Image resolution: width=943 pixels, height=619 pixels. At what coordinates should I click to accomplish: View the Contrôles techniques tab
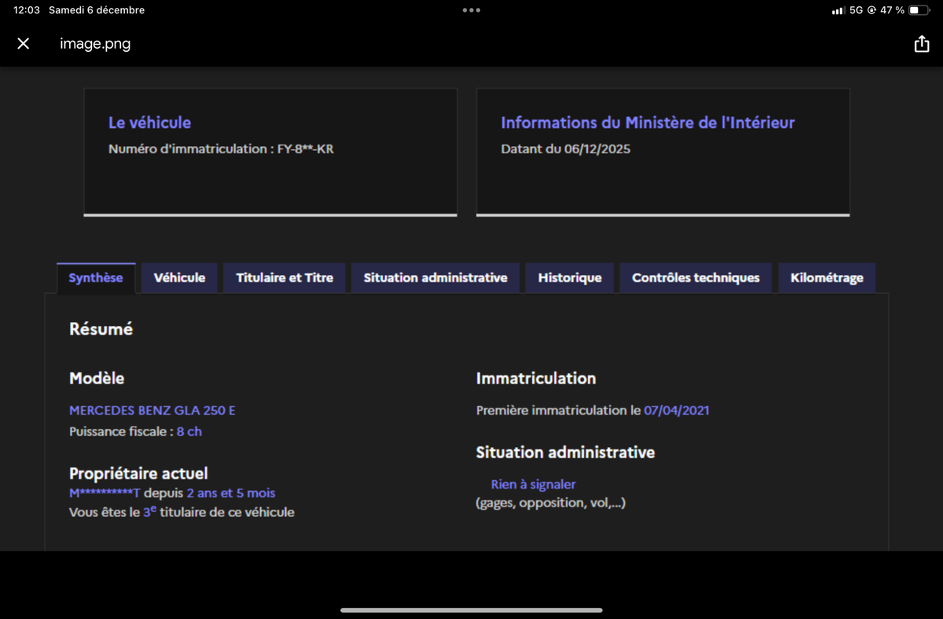point(695,278)
